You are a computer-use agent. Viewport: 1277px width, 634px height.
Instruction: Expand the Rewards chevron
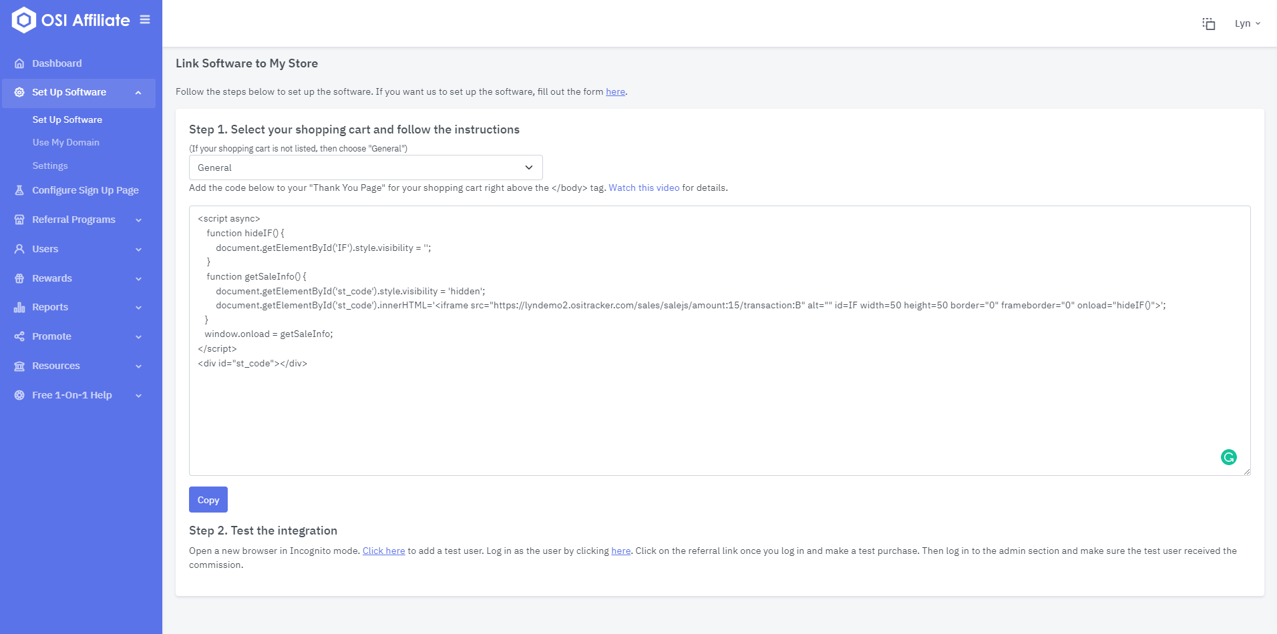pos(138,279)
